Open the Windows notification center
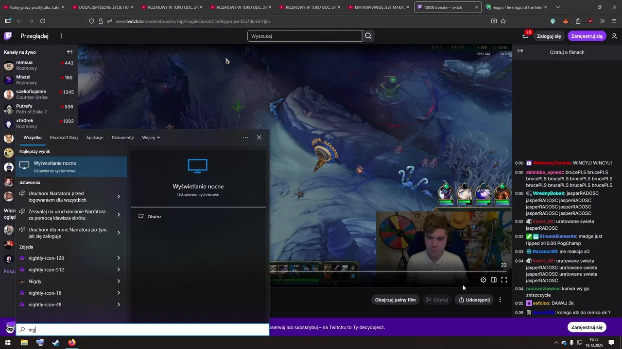622x349 pixels. tap(611, 343)
